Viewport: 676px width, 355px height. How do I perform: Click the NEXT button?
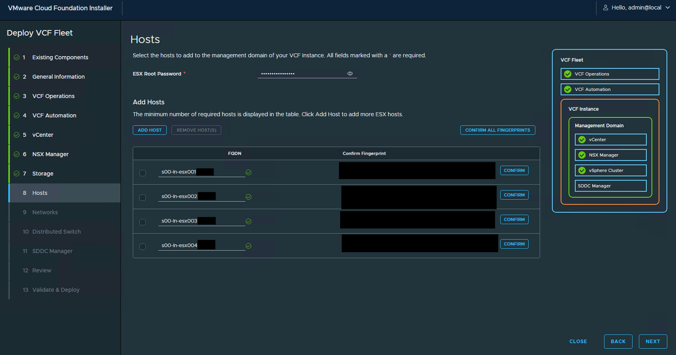pyautogui.click(x=653, y=342)
